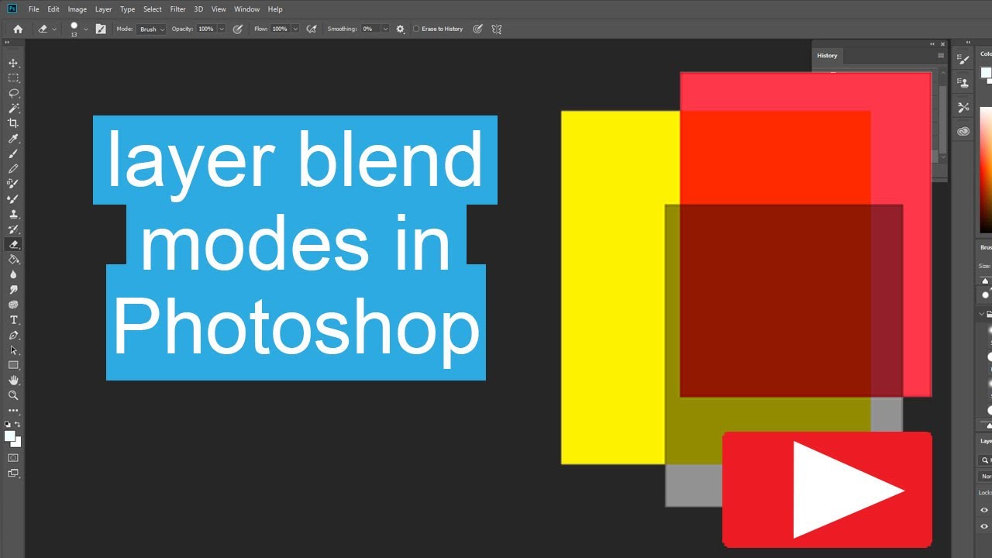Open the Edit menu
The image size is (992, 558).
[53, 9]
